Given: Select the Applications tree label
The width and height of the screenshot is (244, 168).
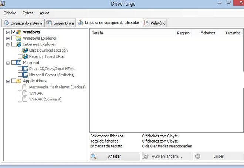Looking at the screenshot, I should (35, 81).
